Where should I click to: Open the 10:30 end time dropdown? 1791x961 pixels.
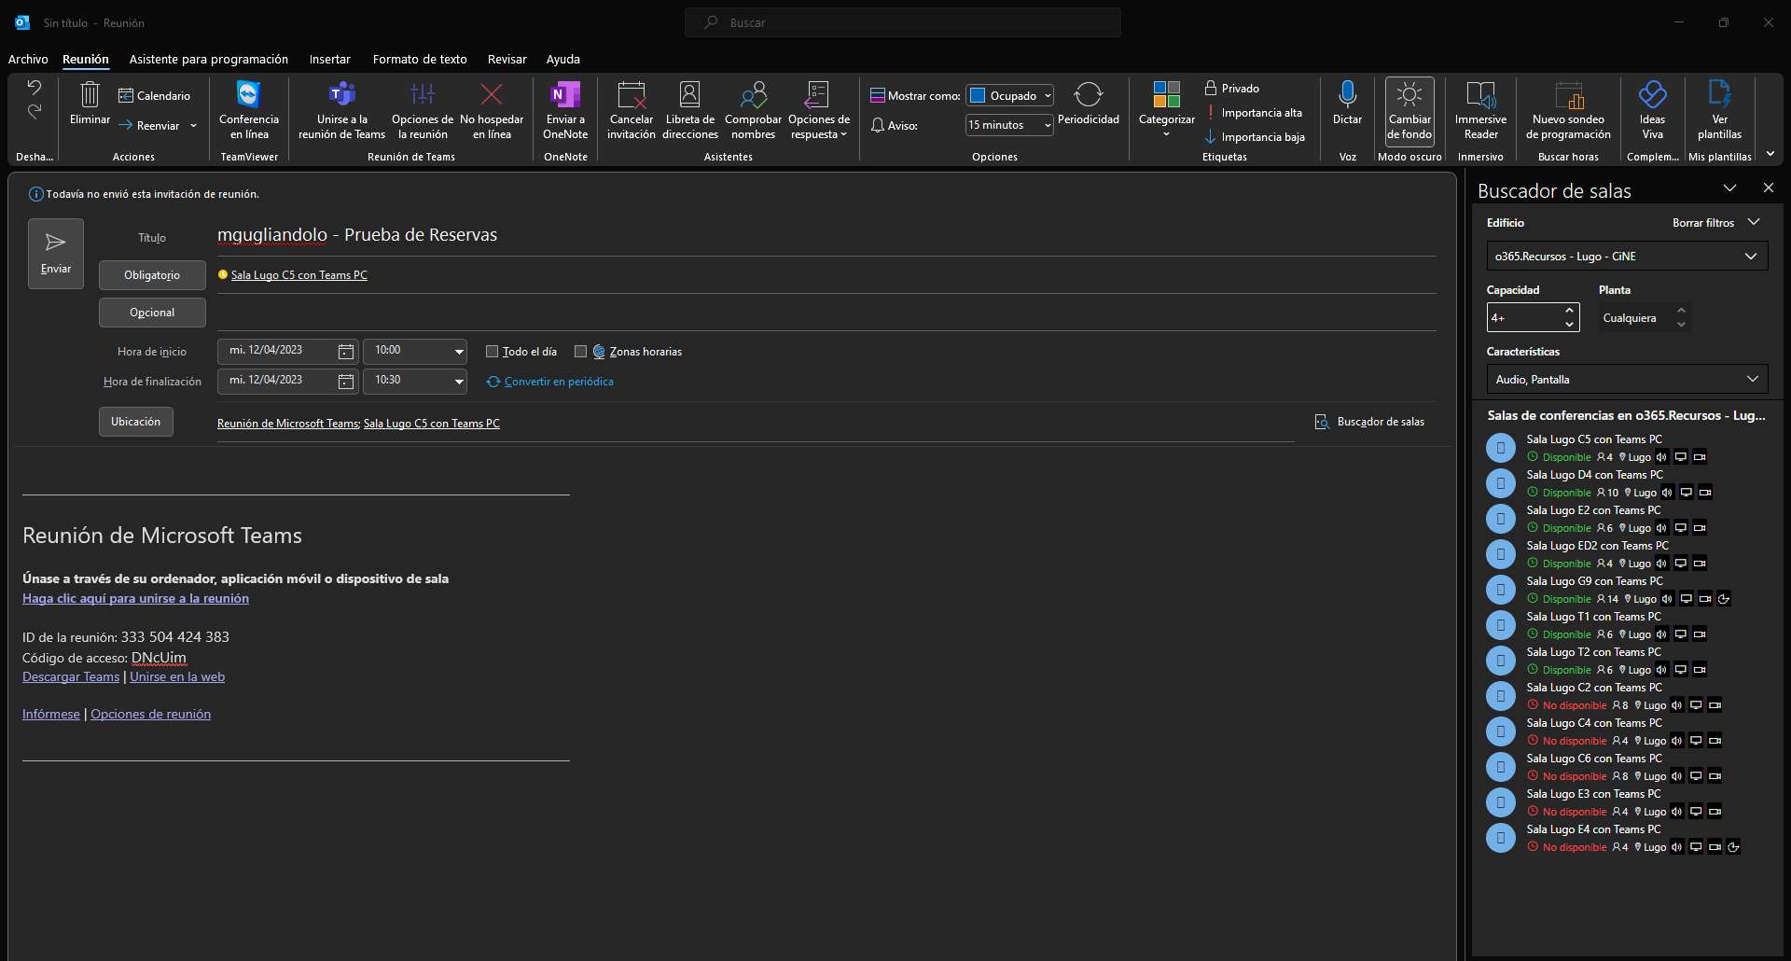pos(459,382)
